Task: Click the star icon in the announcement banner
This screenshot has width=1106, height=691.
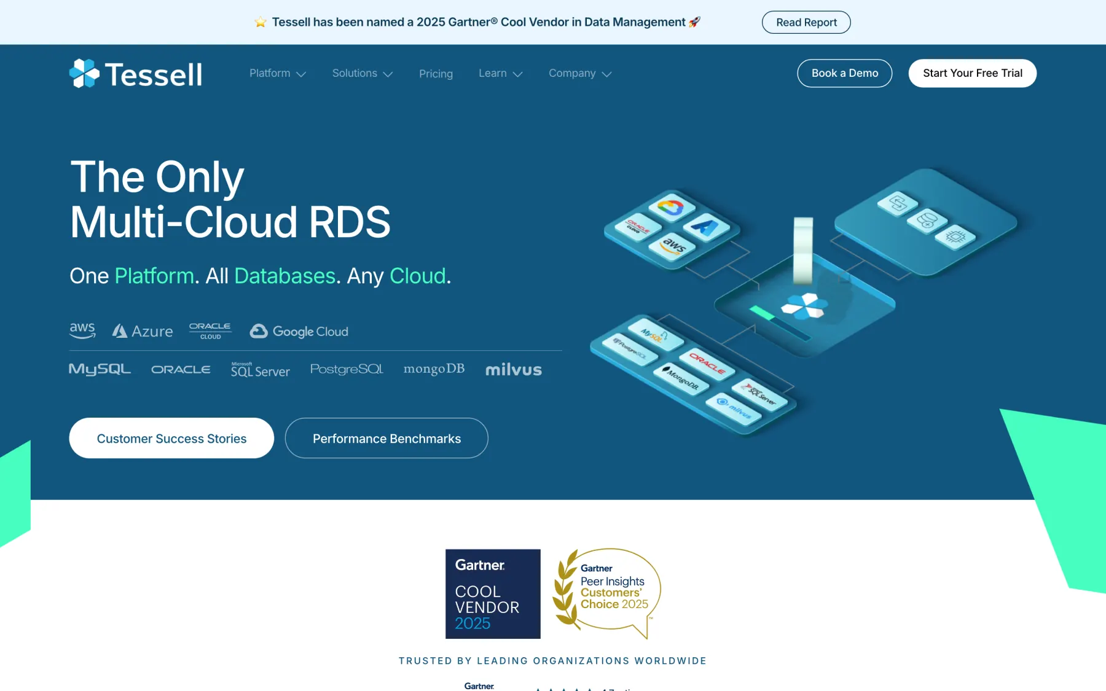Action: coord(261,22)
